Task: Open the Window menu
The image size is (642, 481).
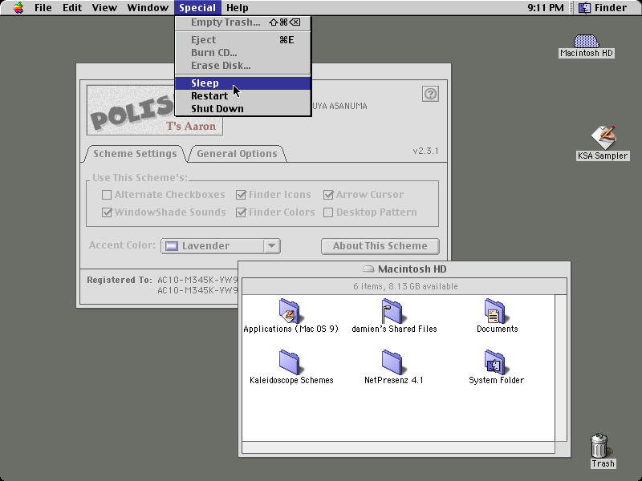Action: point(148,8)
